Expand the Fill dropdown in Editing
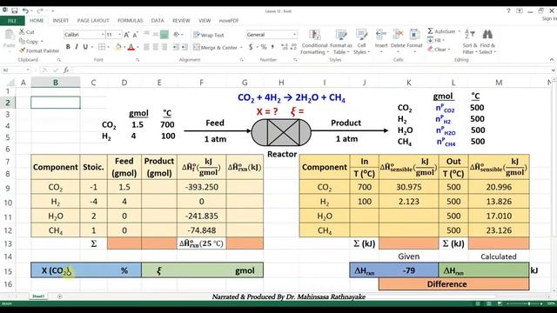Screen dimensions: 557x313 click(x=443, y=40)
